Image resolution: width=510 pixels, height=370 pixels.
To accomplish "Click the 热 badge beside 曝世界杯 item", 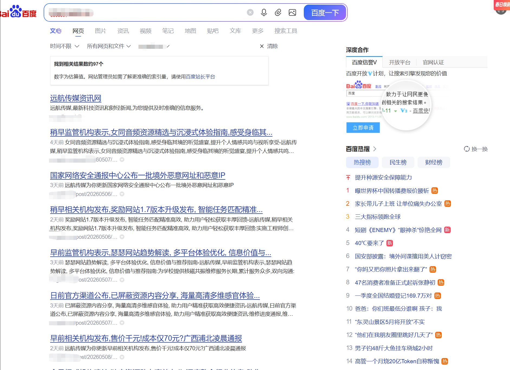I will point(435,191).
